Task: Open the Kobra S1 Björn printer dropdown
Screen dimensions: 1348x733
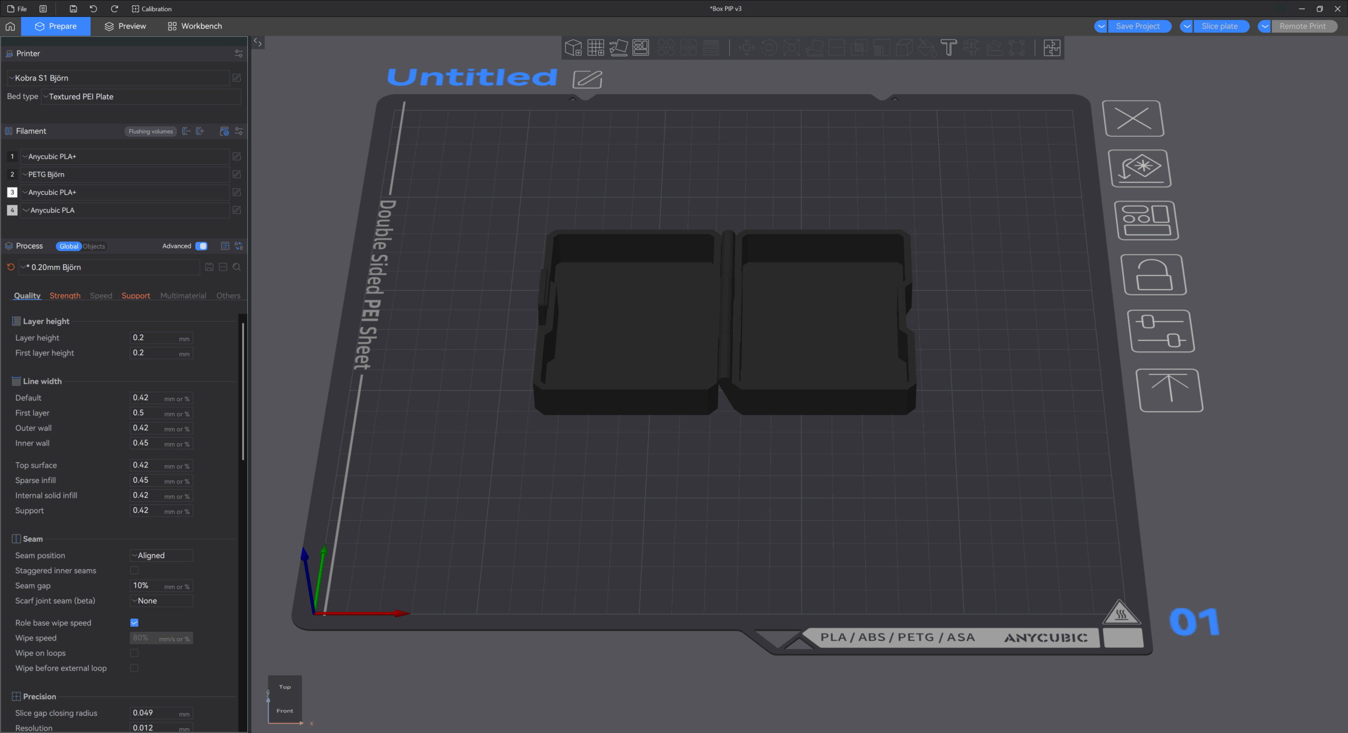Action: [x=118, y=78]
